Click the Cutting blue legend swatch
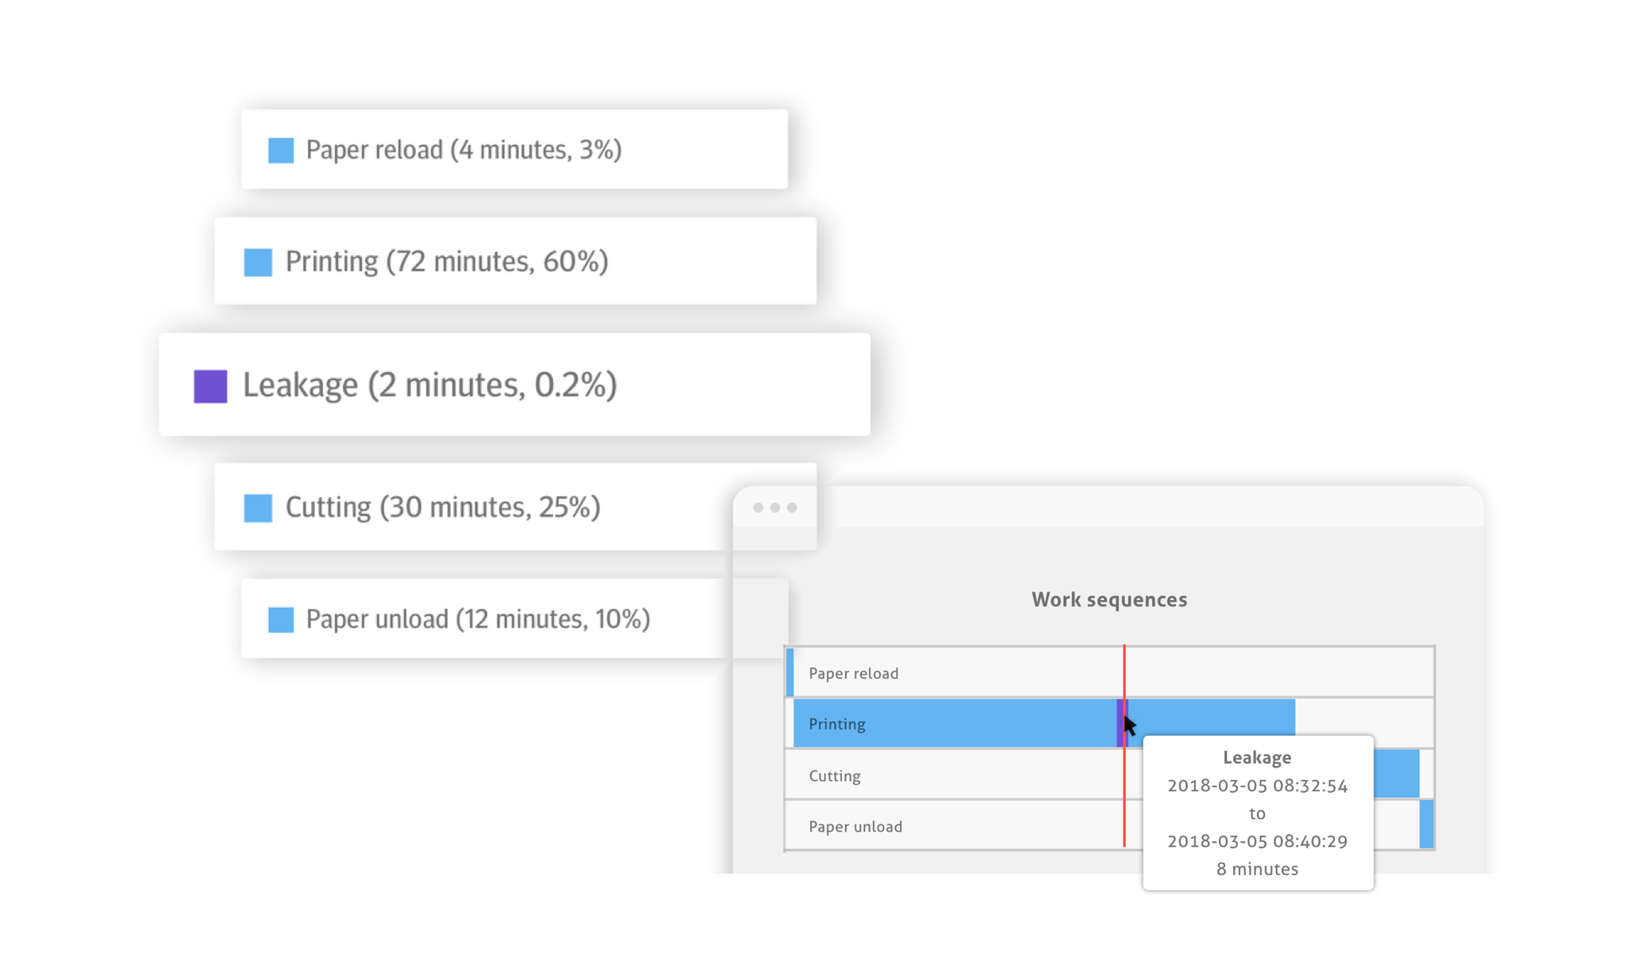Screen dimensions: 1649x972 point(258,507)
